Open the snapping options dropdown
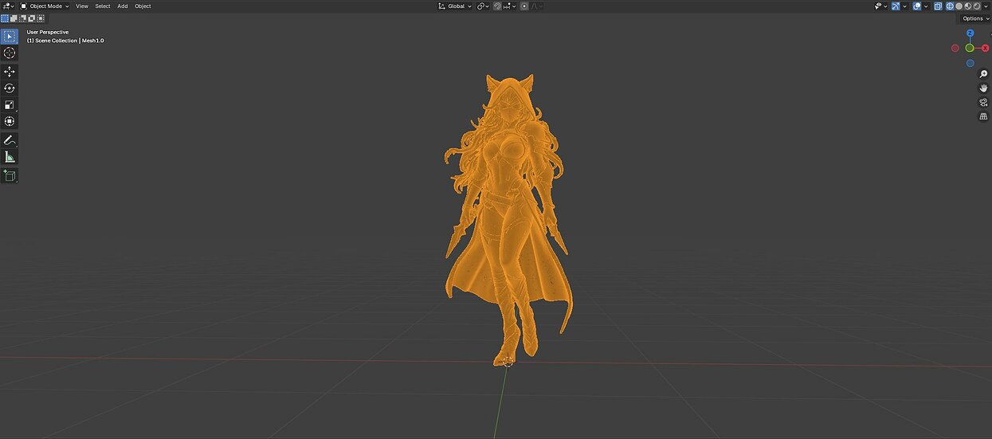The height and width of the screenshot is (439, 992). (x=510, y=6)
